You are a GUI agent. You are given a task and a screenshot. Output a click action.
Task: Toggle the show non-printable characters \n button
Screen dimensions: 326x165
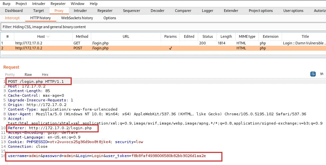[x=321, y=74]
